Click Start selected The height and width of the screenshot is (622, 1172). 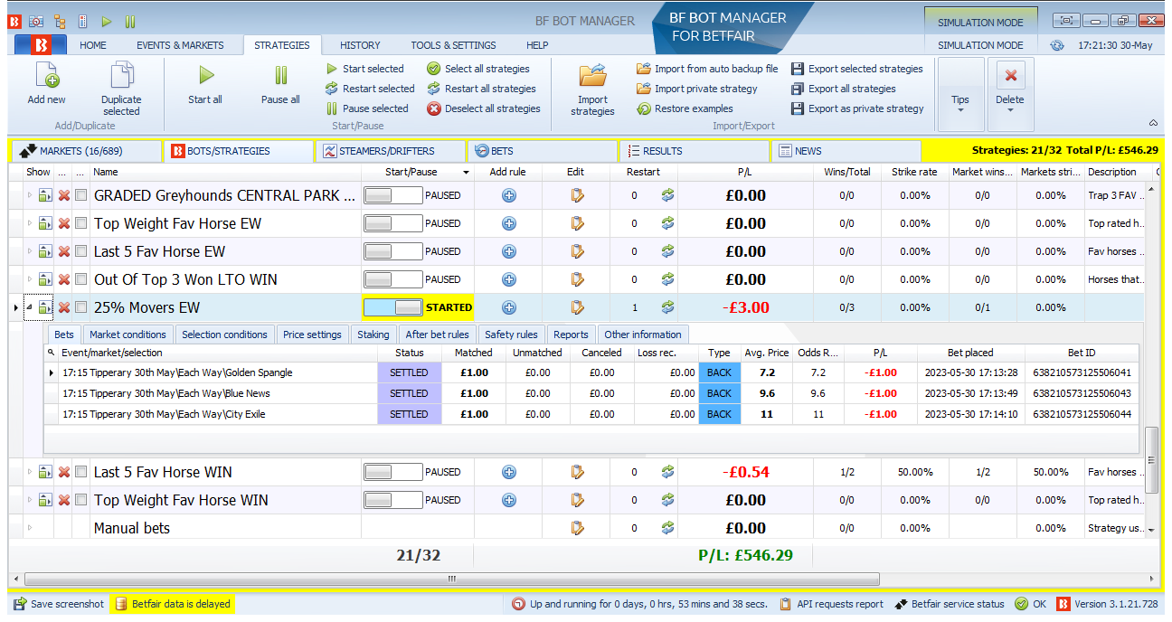tap(364, 69)
